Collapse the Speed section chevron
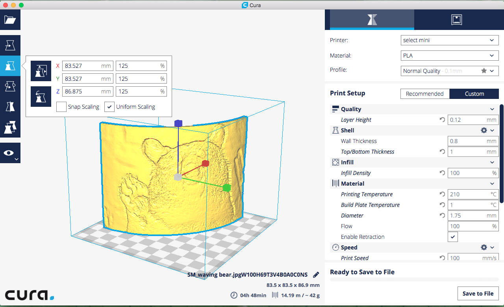 click(x=492, y=247)
